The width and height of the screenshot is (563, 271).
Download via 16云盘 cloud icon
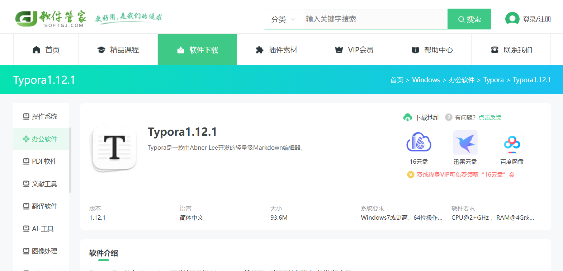[419, 142]
